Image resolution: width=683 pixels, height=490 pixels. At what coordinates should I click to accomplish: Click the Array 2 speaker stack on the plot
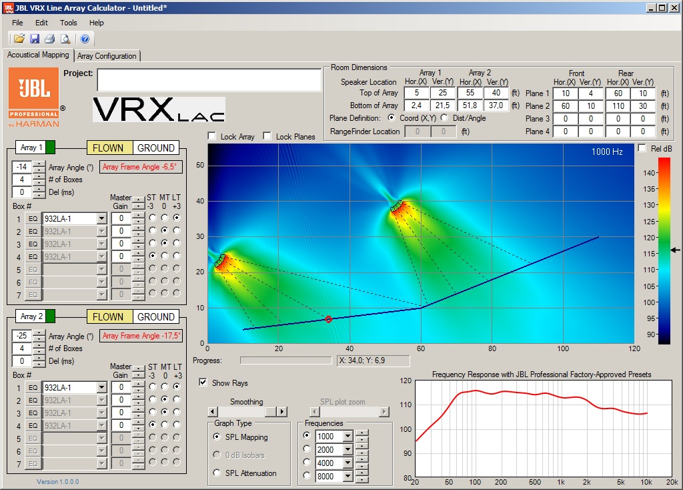[x=396, y=206]
